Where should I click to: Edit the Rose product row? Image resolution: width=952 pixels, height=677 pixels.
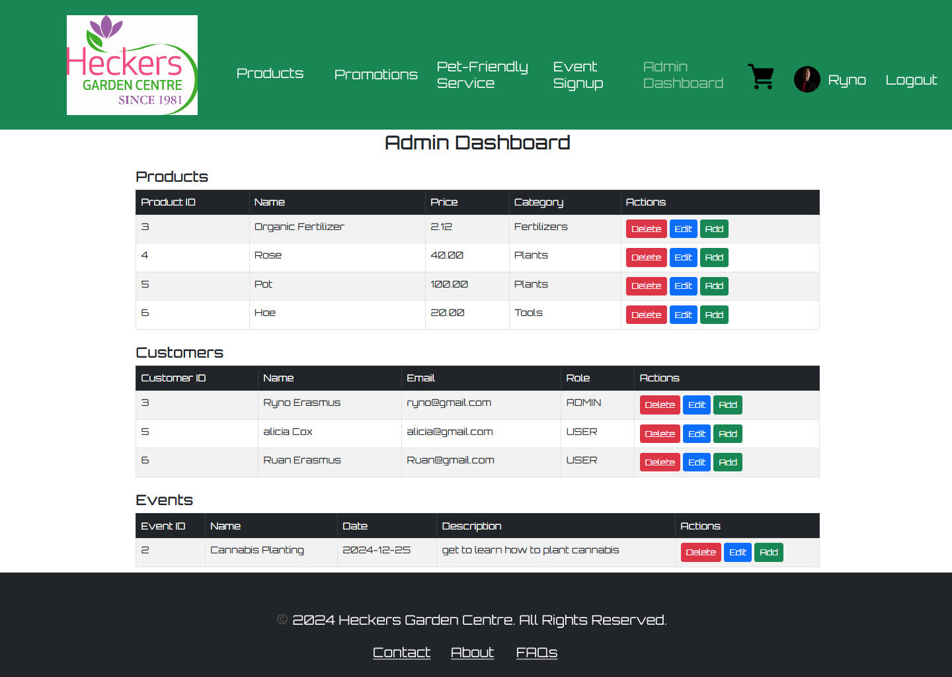click(x=683, y=257)
